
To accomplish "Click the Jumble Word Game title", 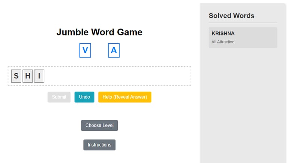I will (99, 32).
